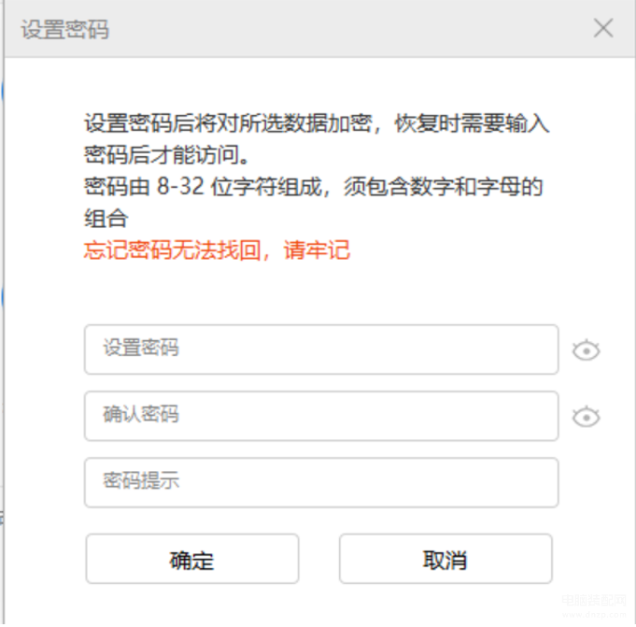Cancel with the 取消 button
Viewport: 636px width, 627px height.
[x=445, y=559]
